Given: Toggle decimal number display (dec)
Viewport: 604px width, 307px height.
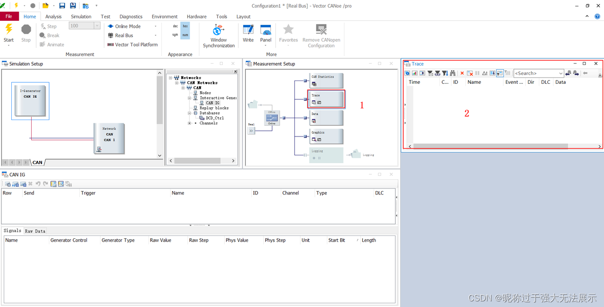Looking at the screenshot, I should (x=176, y=26).
